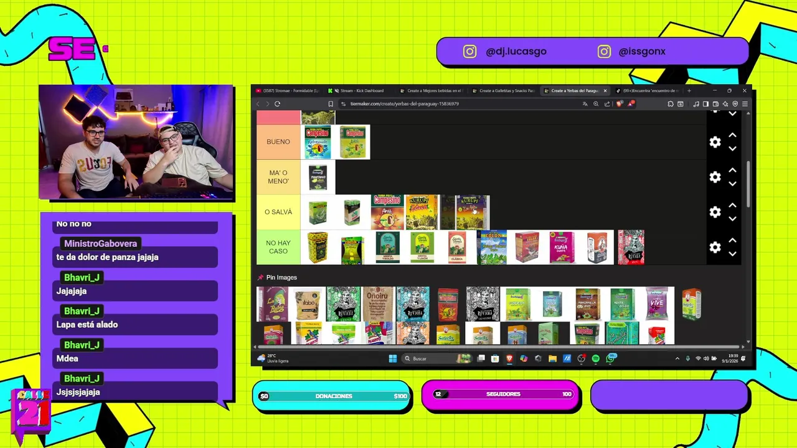Image resolution: width=797 pixels, height=448 pixels.
Task: Move MA' O MENO' tier row down
Action: [732, 184]
